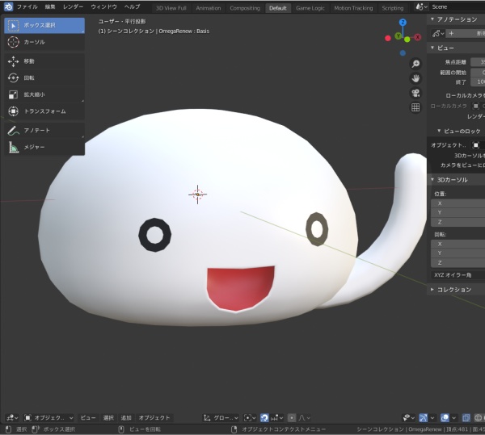Switch to the 3D View Full workspace tab
Viewport: 485px width, 435px height.
[171, 8]
